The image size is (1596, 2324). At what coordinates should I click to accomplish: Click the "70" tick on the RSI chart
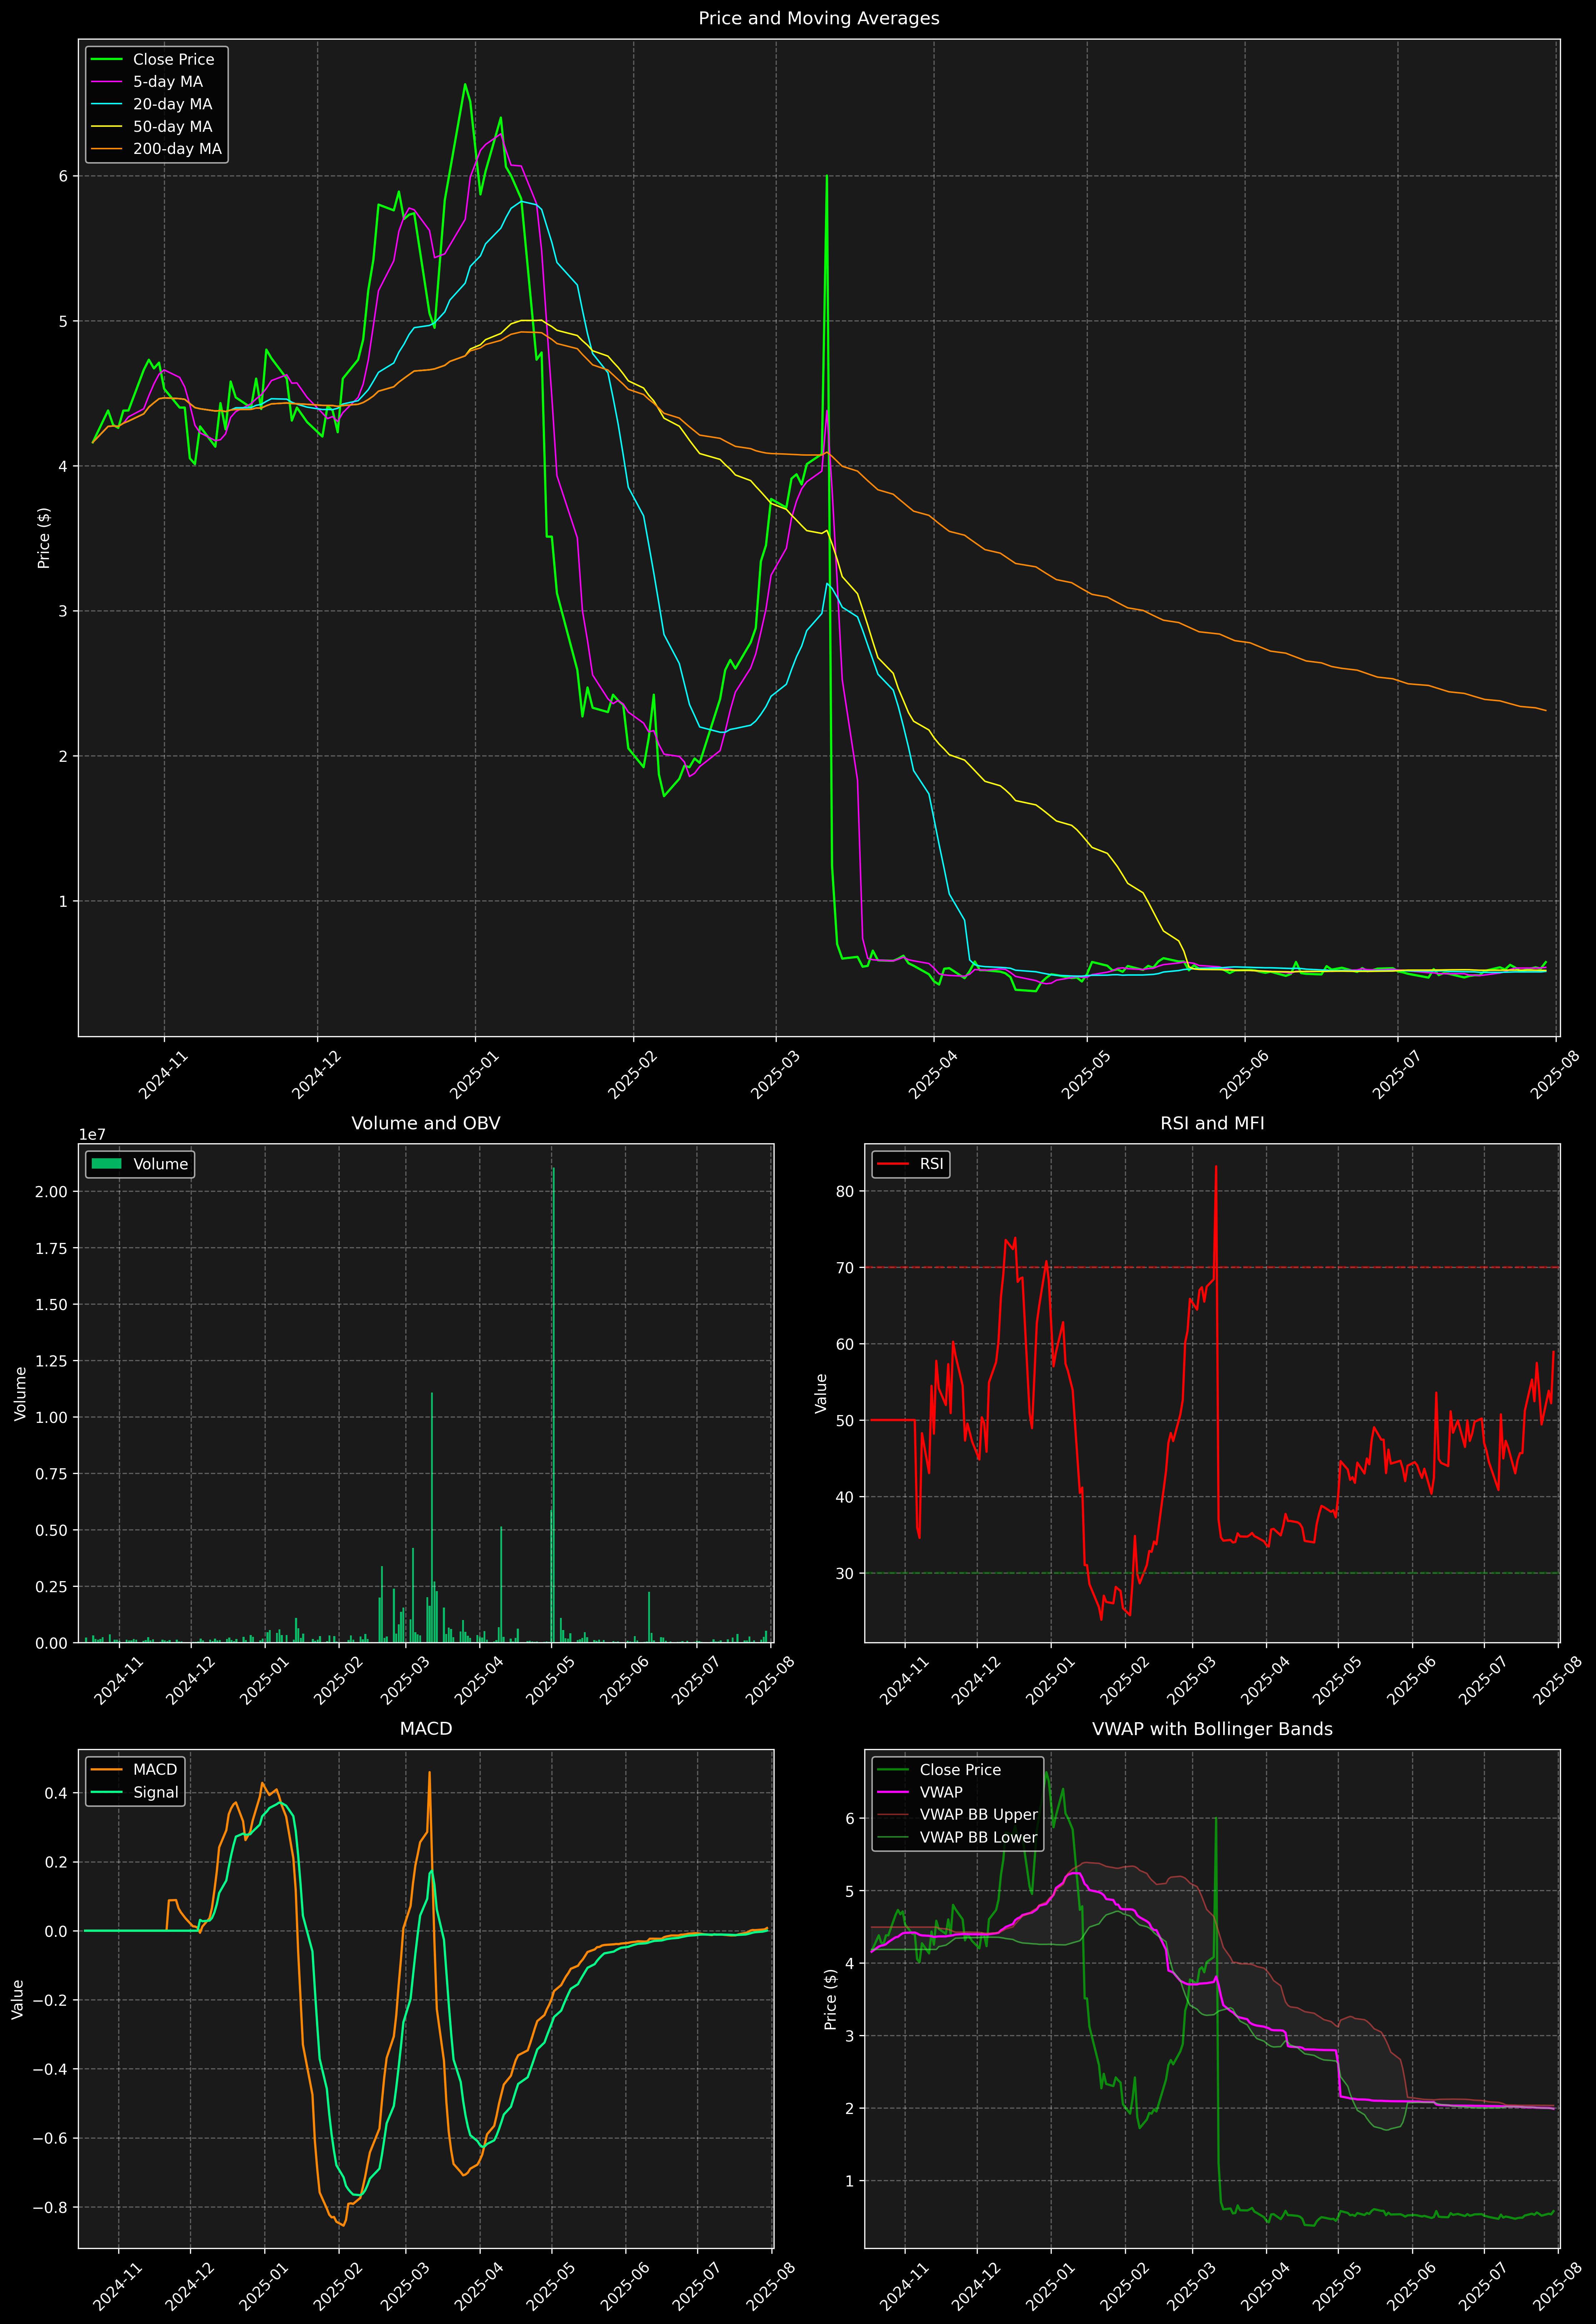pyautogui.click(x=845, y=1268)
